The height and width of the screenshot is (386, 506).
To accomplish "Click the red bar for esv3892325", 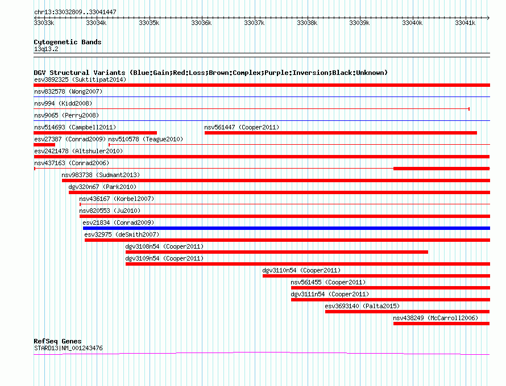I will point(262,85).
